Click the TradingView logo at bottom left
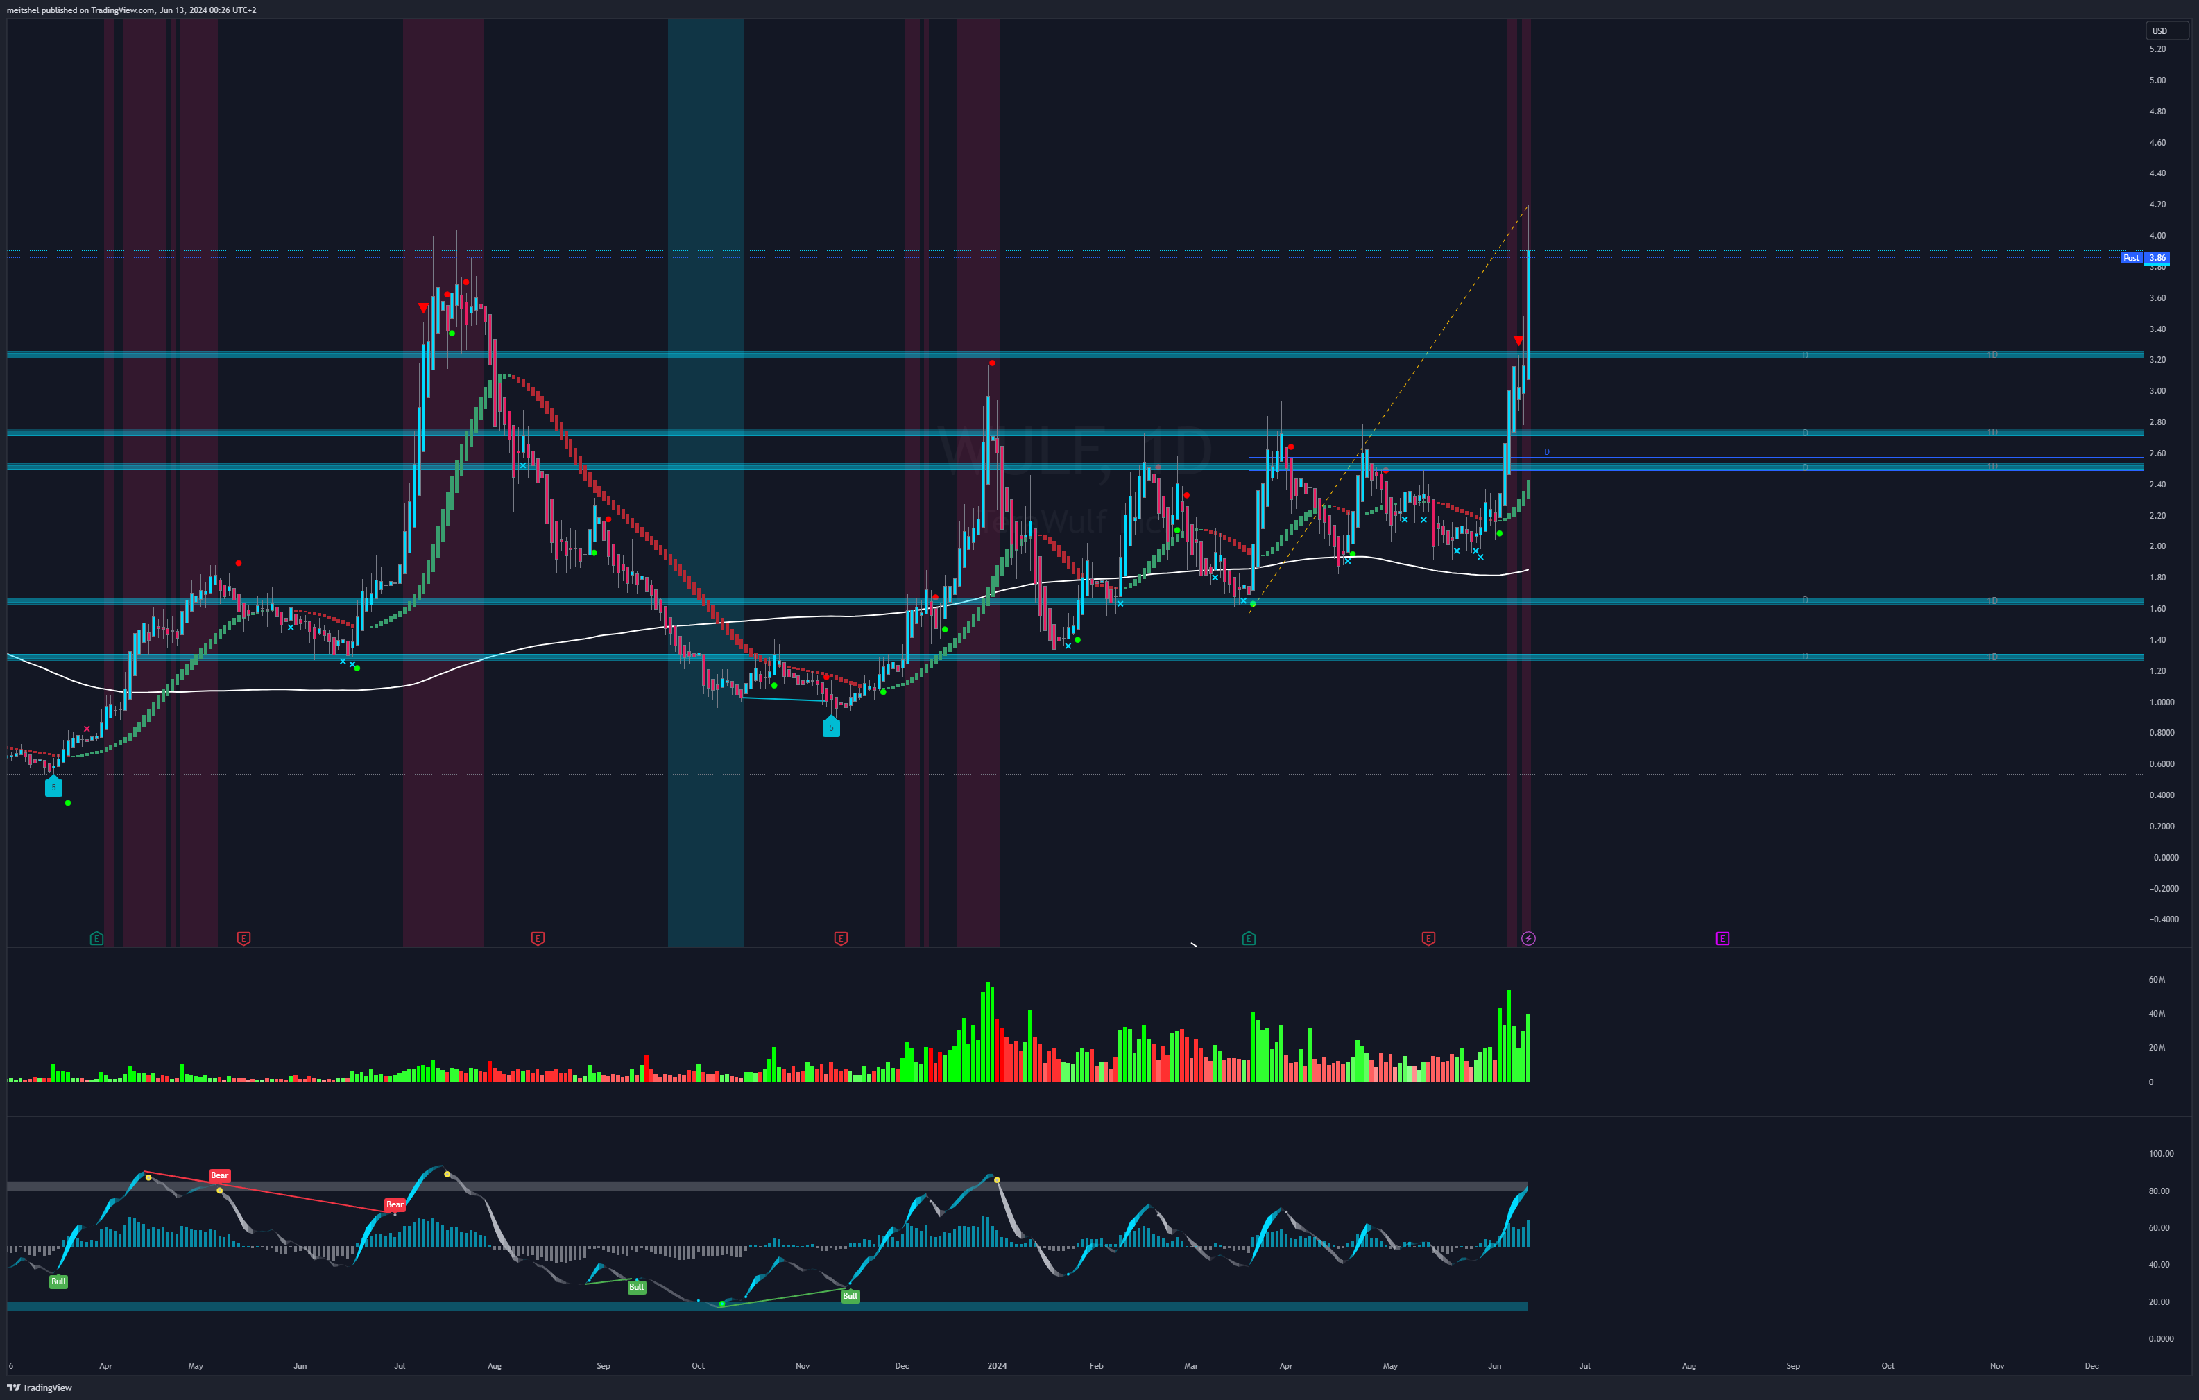Screen dimensions: 2199x1400 tap(40, 1388)
